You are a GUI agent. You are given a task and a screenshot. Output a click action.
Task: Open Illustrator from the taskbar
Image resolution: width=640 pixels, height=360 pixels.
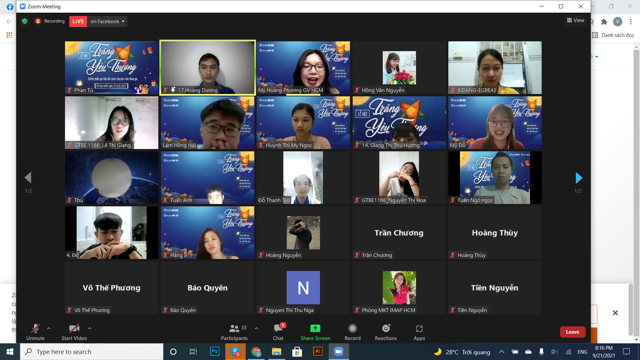318,352
